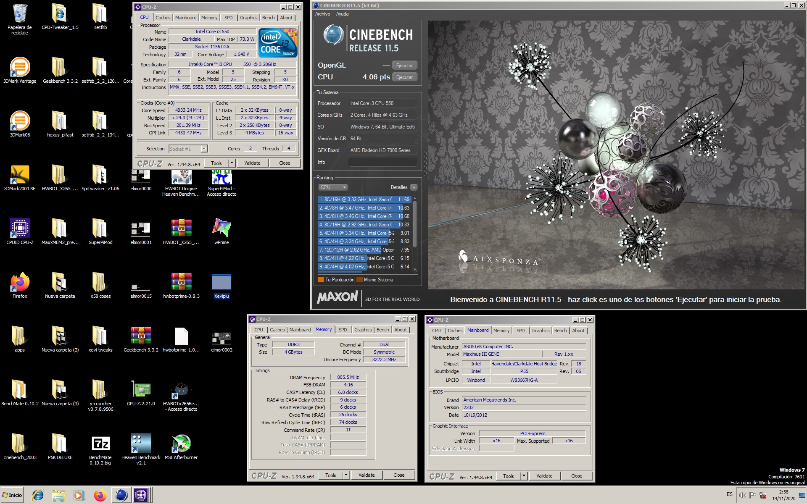
Task: Click Tools button in Memory CPU-Z window
Action: [x=331, y=475]
